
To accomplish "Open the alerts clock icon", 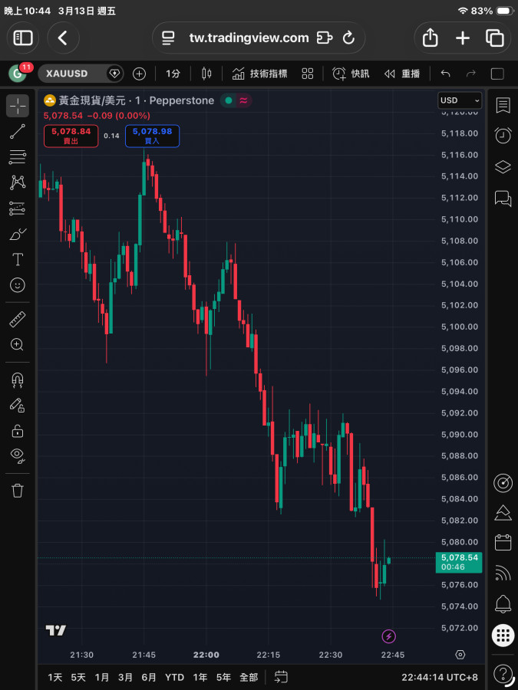I will (503, 136).
